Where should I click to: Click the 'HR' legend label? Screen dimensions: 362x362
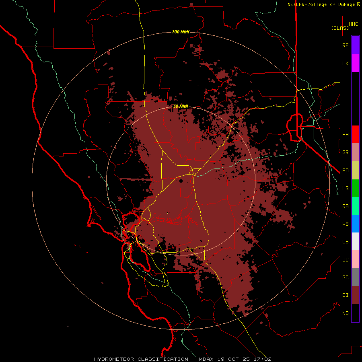coord(345,188)
